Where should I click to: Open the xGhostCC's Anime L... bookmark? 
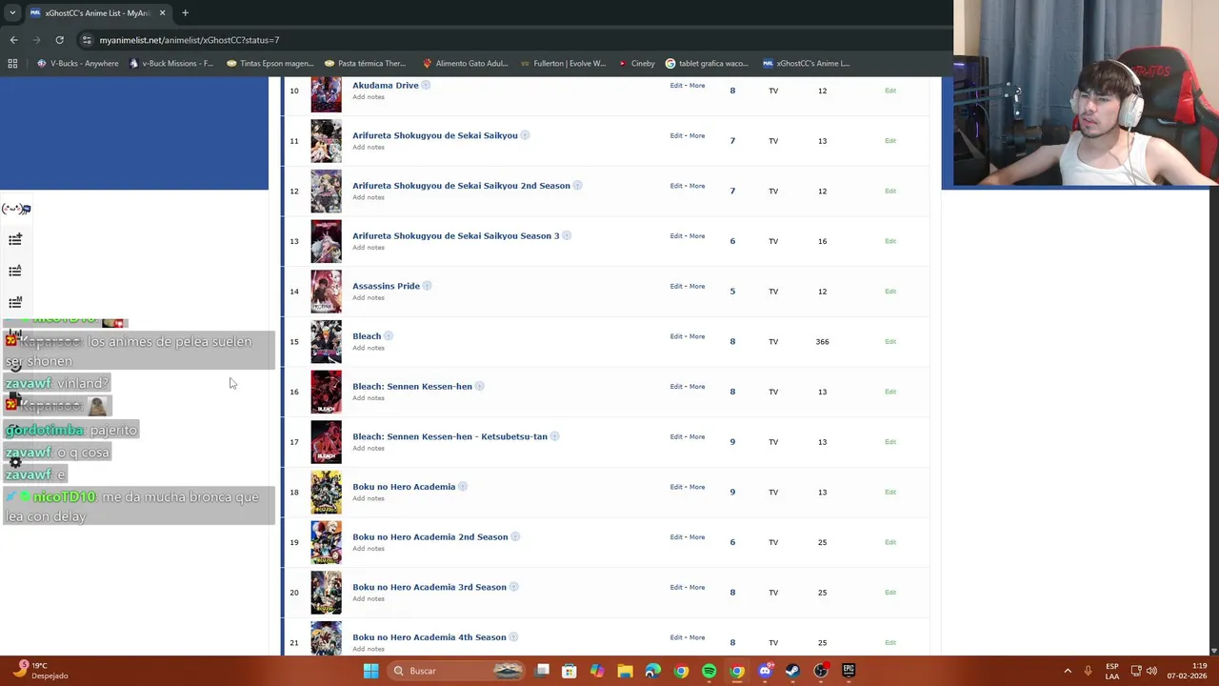(x=806, y=64)
